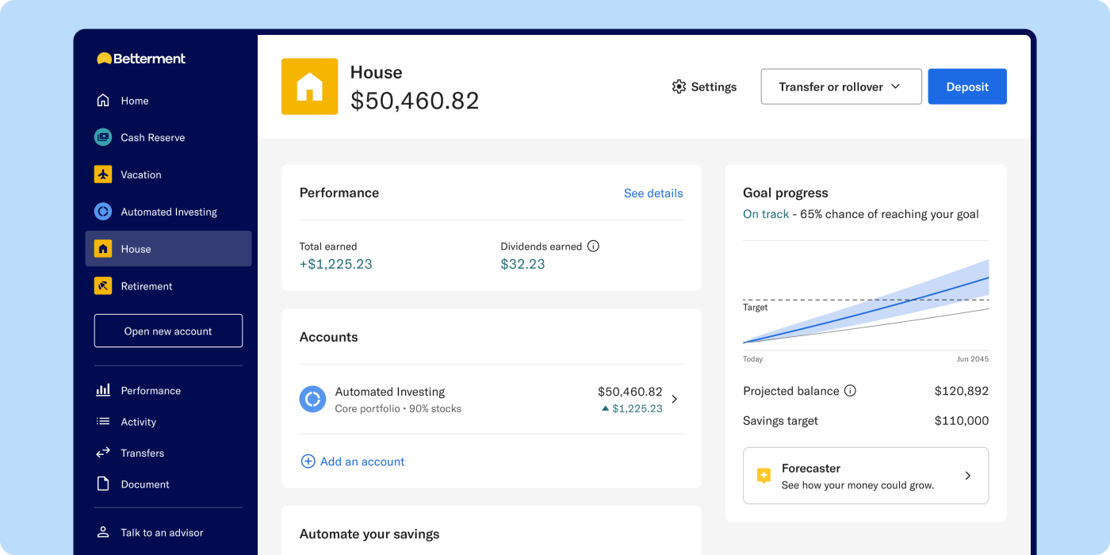Image resolution: width=1110 pixels, height=555 pixels.
Task: Open Cash Reserve from the sidebar
Action: [103, 137]
